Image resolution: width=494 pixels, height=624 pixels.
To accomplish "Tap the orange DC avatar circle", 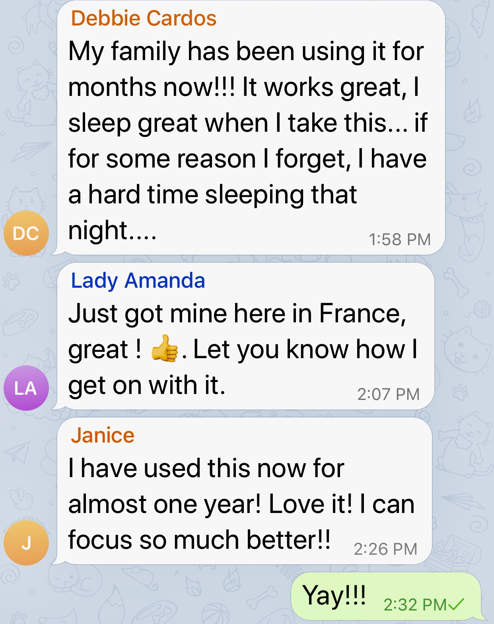I will pyautogui.click(x=26, y=233).
